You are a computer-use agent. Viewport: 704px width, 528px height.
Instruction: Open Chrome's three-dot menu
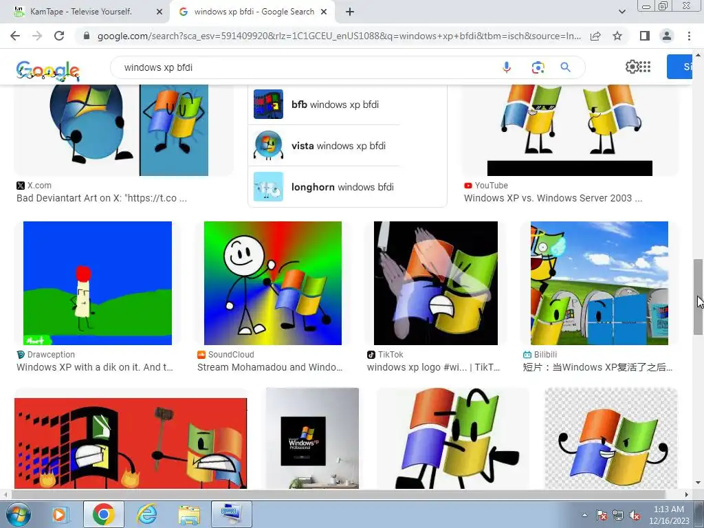[689, 36]
